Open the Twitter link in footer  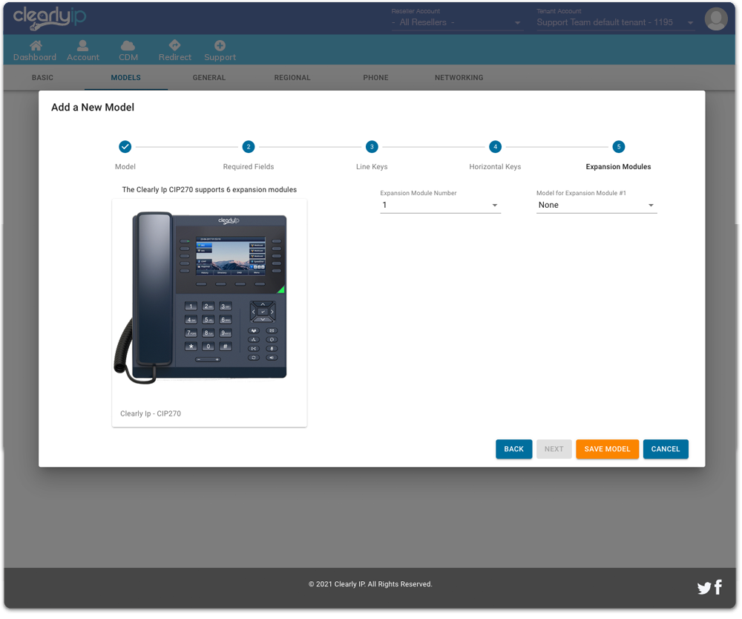(703, 589)
